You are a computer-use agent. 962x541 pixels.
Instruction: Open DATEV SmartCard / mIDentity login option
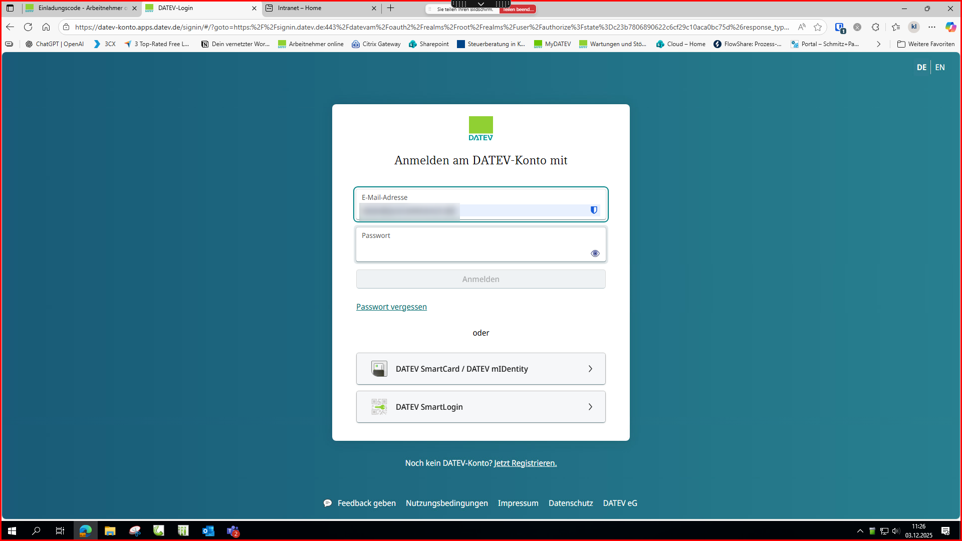pyautogui.click(x=480, y=369)
